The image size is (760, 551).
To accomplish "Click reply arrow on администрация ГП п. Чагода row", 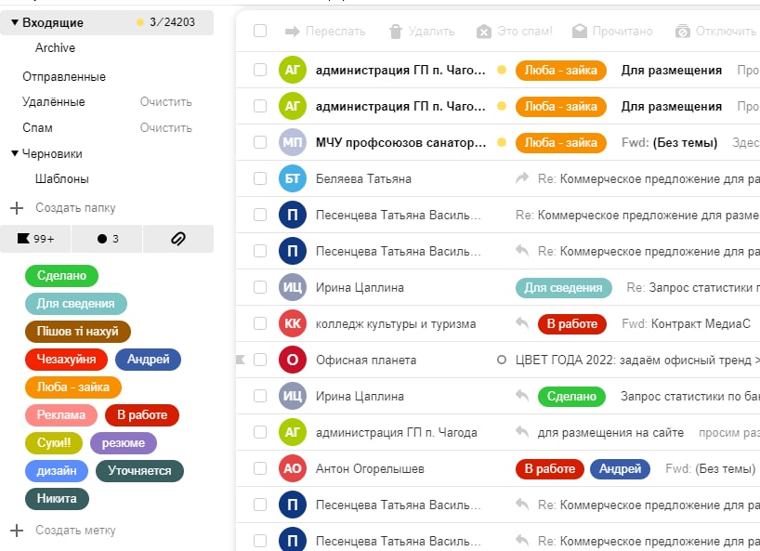I will pos(522,432).
